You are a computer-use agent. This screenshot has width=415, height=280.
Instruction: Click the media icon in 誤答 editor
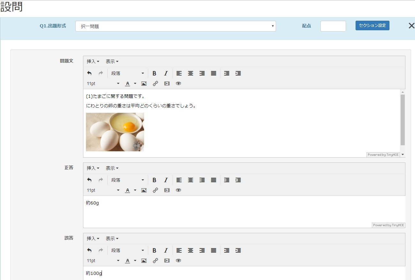[167, 261]
